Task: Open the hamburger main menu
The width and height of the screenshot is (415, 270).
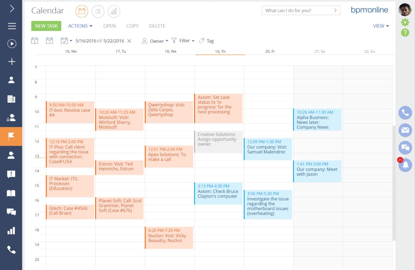Action: (12, 26)
